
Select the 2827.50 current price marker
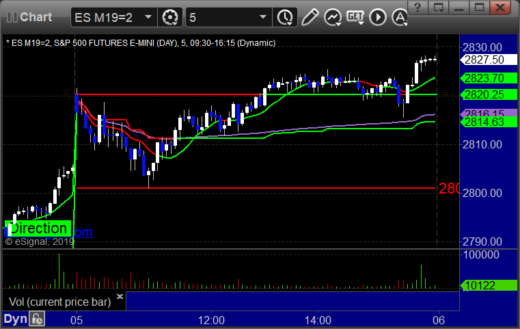[489, 60]
